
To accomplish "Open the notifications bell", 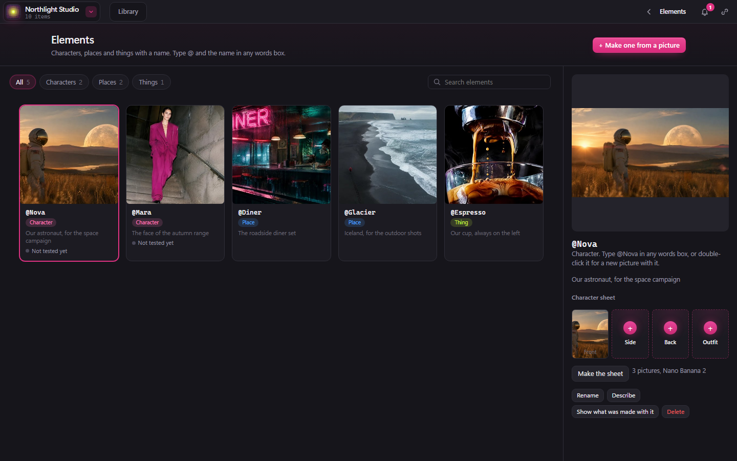I will pos(705,12).
